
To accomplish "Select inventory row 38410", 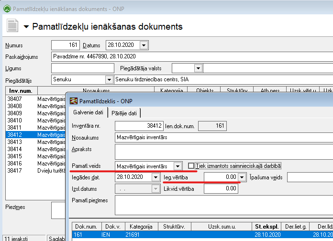I will (x=36, y=120).
